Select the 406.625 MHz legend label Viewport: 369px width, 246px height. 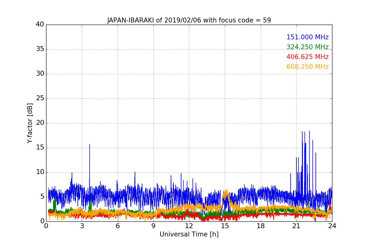(307, 57)
